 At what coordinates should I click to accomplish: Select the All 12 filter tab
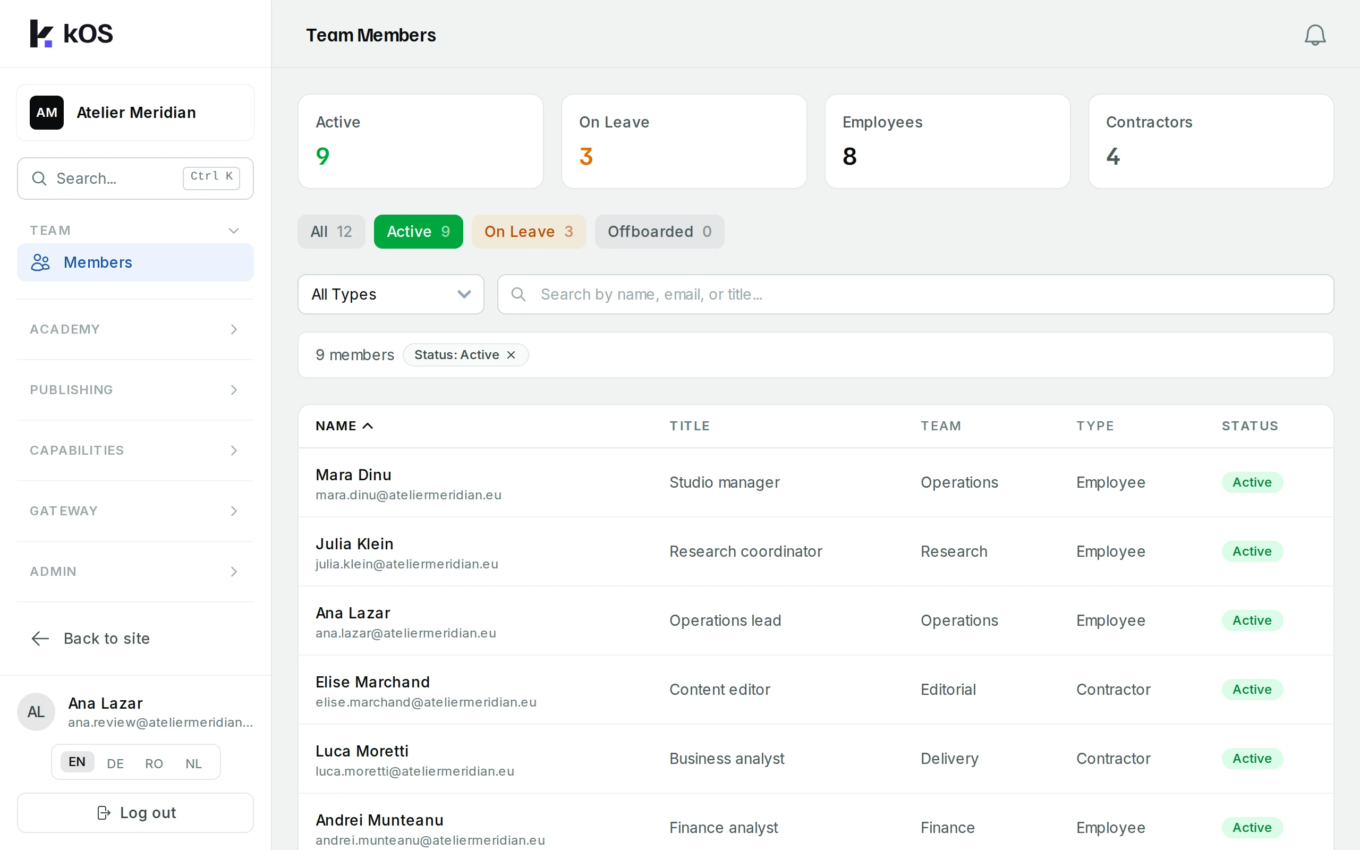click(x=331, y=232)
